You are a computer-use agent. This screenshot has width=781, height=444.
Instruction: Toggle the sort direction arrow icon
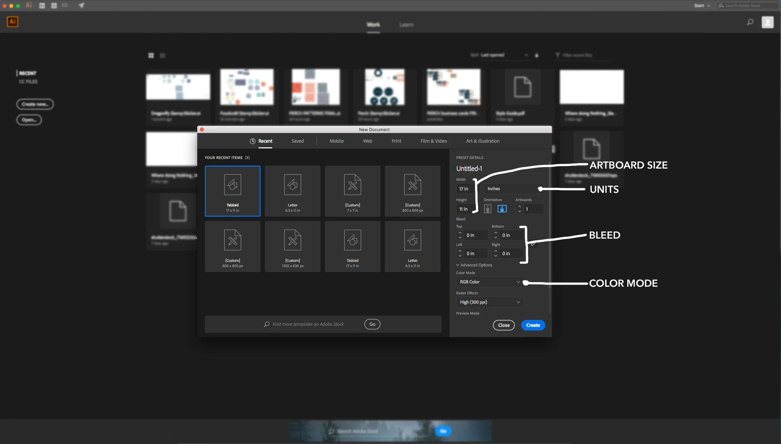[537, 55]
